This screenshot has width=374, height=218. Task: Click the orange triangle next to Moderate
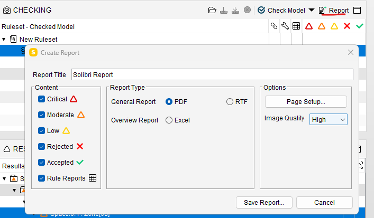pyautogui.click(x=81, y=115)
